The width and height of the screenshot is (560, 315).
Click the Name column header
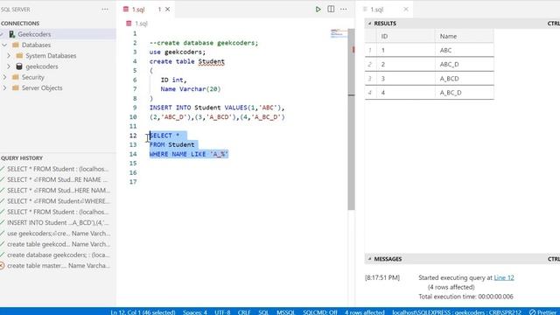coord(465,36)
